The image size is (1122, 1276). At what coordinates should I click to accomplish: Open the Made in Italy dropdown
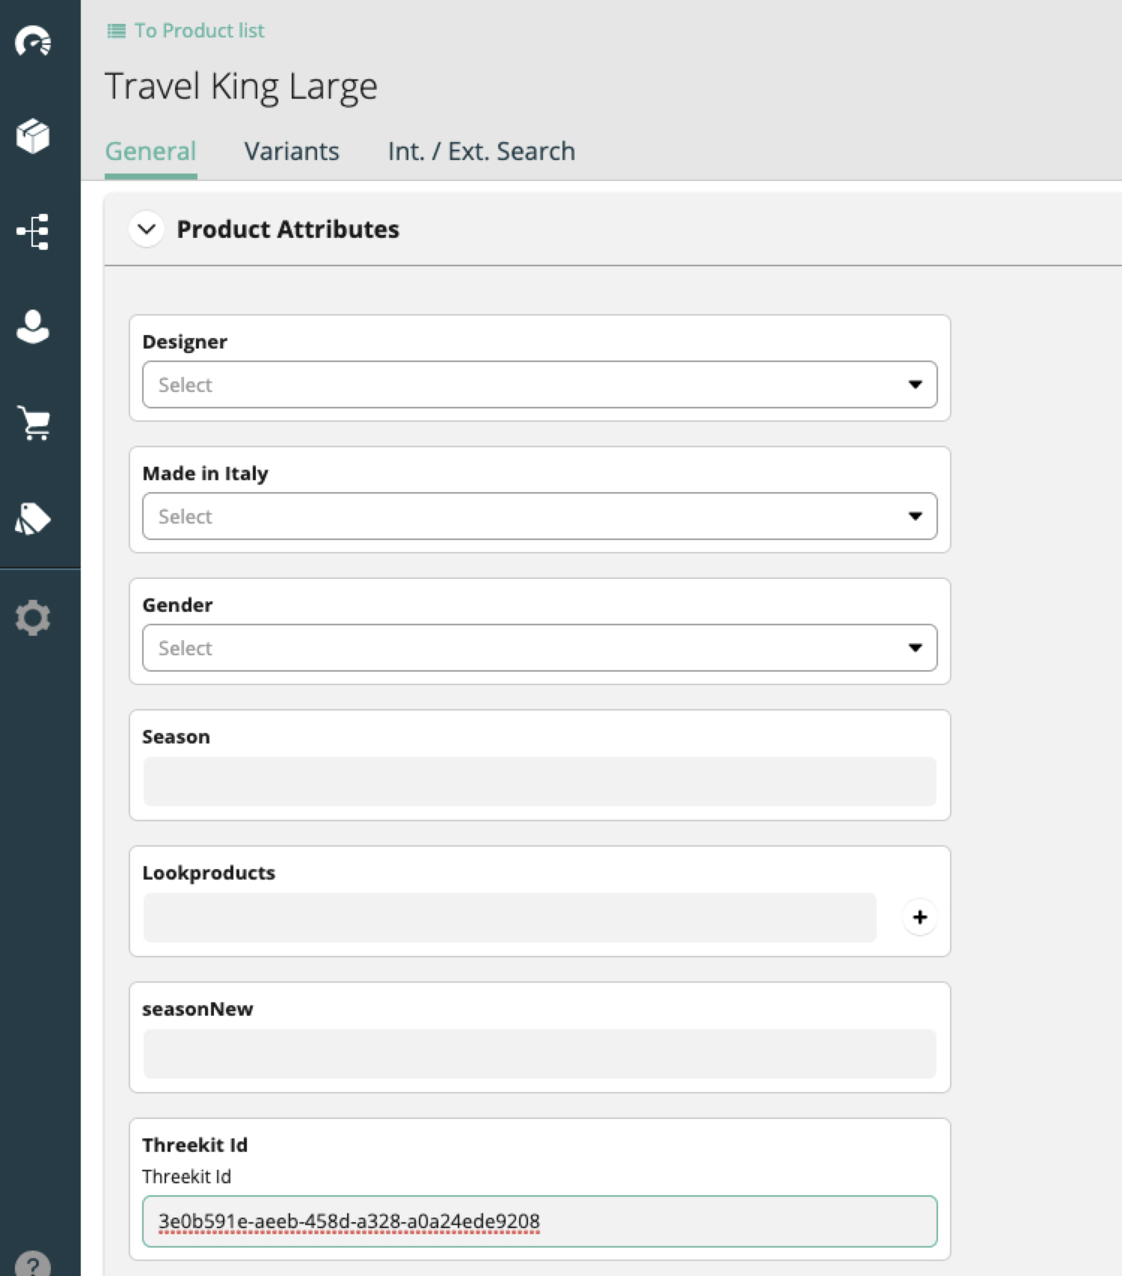[539, 516]
